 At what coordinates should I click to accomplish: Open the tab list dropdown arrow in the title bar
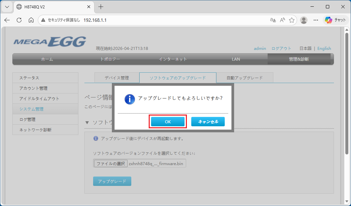point(7,7)
